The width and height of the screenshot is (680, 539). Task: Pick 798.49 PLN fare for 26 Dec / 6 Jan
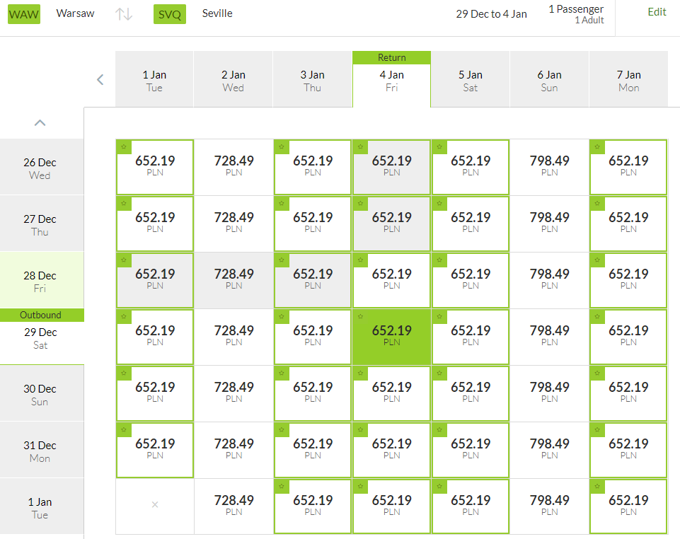(550, 167)
